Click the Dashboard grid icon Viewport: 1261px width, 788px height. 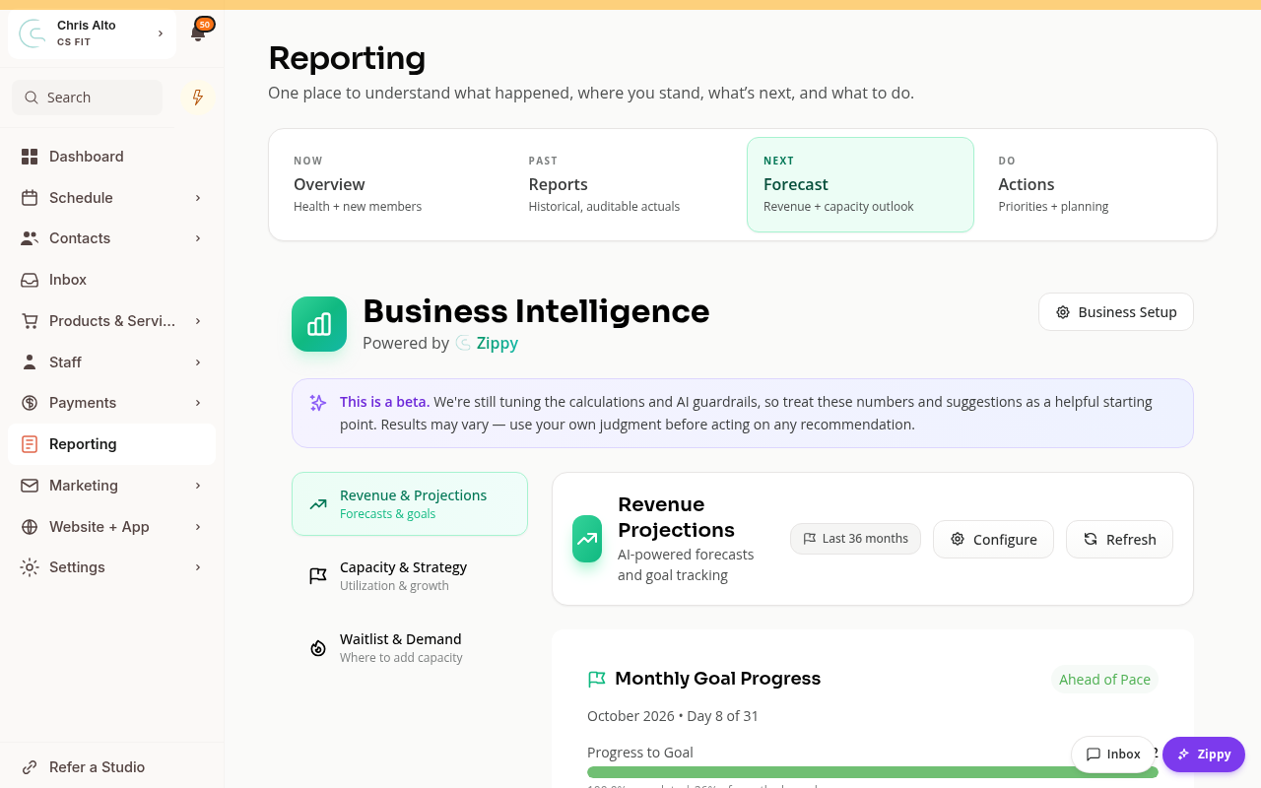pos(30,157)
